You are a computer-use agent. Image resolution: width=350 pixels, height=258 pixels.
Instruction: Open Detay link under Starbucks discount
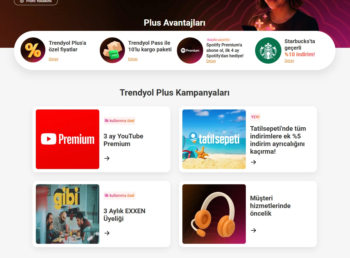click(289, 61)
